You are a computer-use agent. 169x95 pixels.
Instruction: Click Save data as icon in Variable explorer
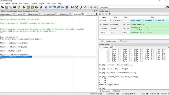tap(106, 14)
